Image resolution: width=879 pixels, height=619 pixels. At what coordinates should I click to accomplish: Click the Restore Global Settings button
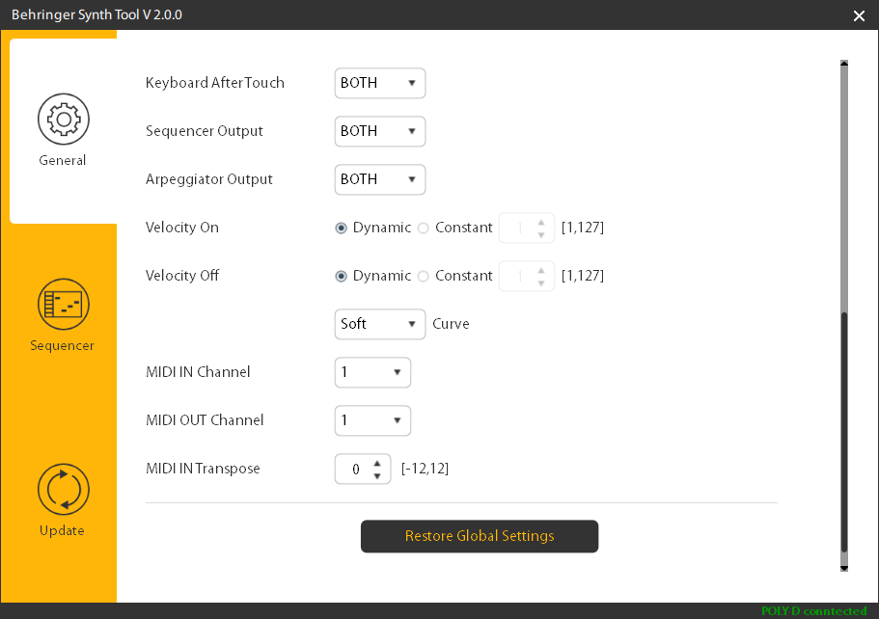480,536
